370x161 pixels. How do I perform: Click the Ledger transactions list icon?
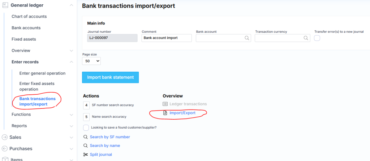click(165, 104)
